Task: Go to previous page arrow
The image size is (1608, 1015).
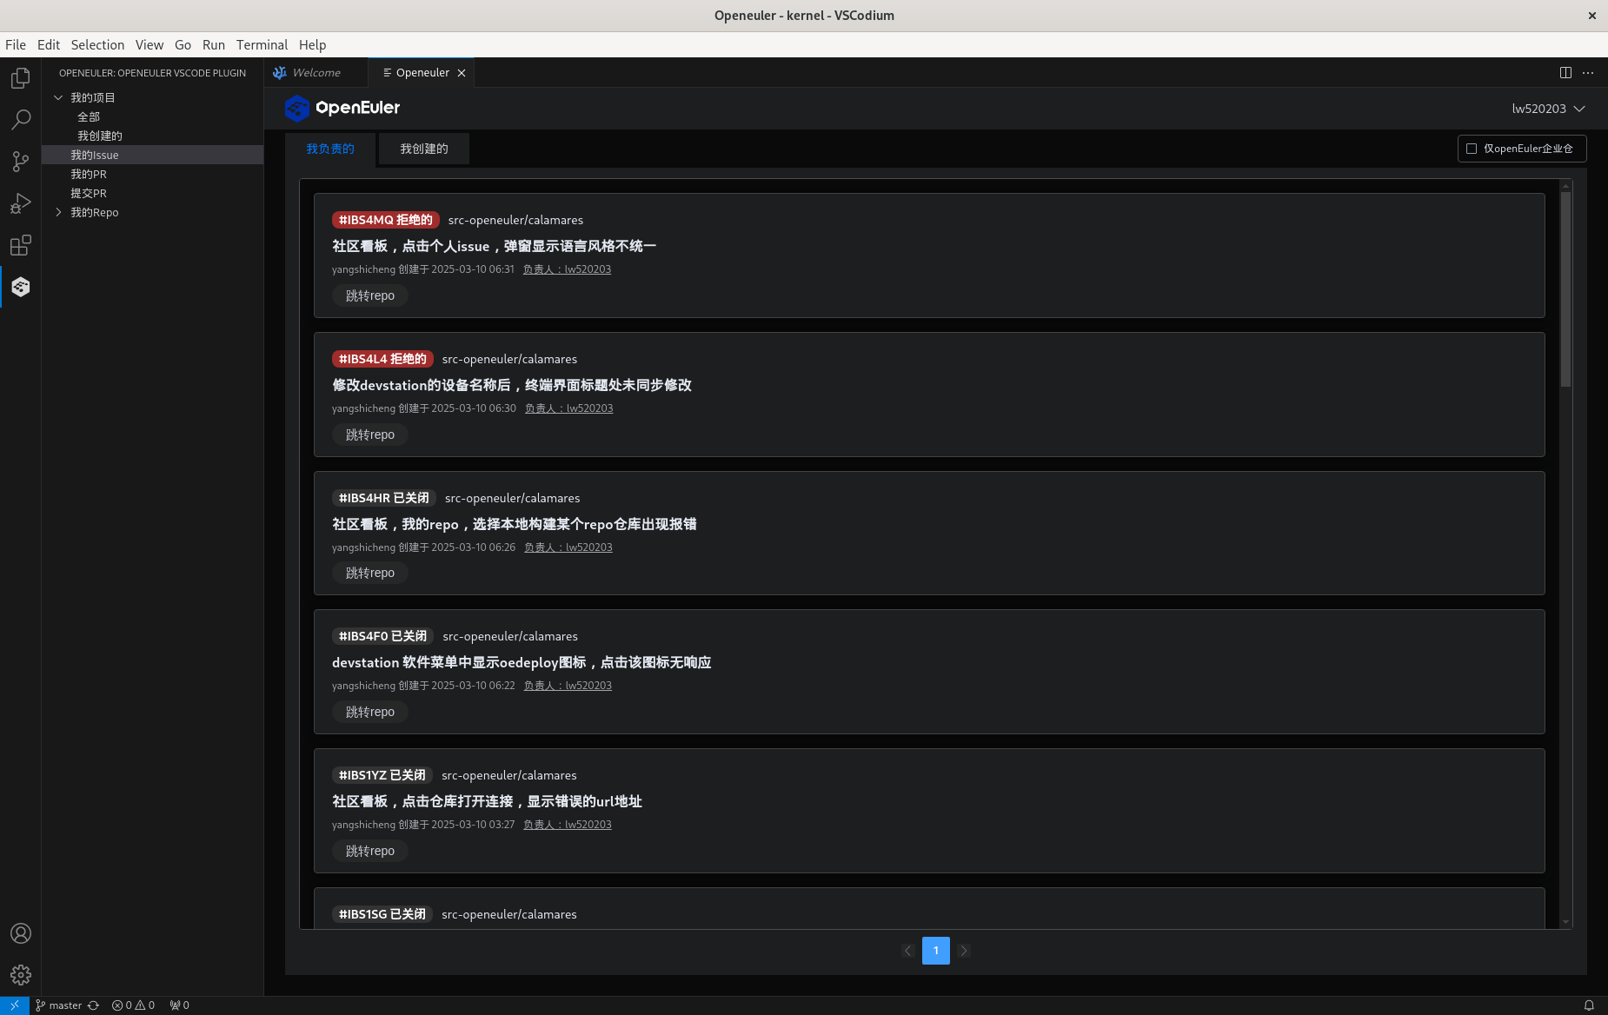Action: (907, 951)
